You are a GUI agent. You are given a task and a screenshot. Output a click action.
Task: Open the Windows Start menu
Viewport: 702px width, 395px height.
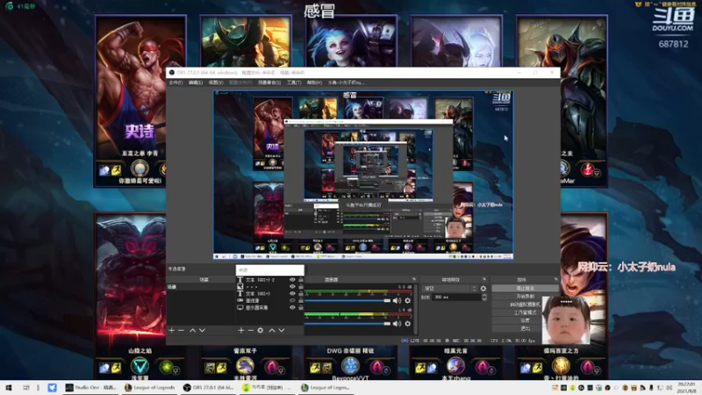point(9,388)
